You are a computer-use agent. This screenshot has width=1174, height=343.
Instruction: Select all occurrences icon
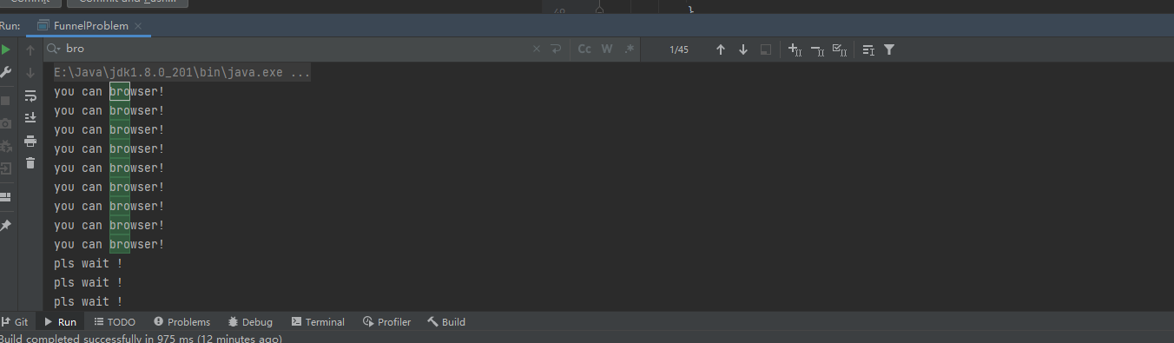point(840,49)
